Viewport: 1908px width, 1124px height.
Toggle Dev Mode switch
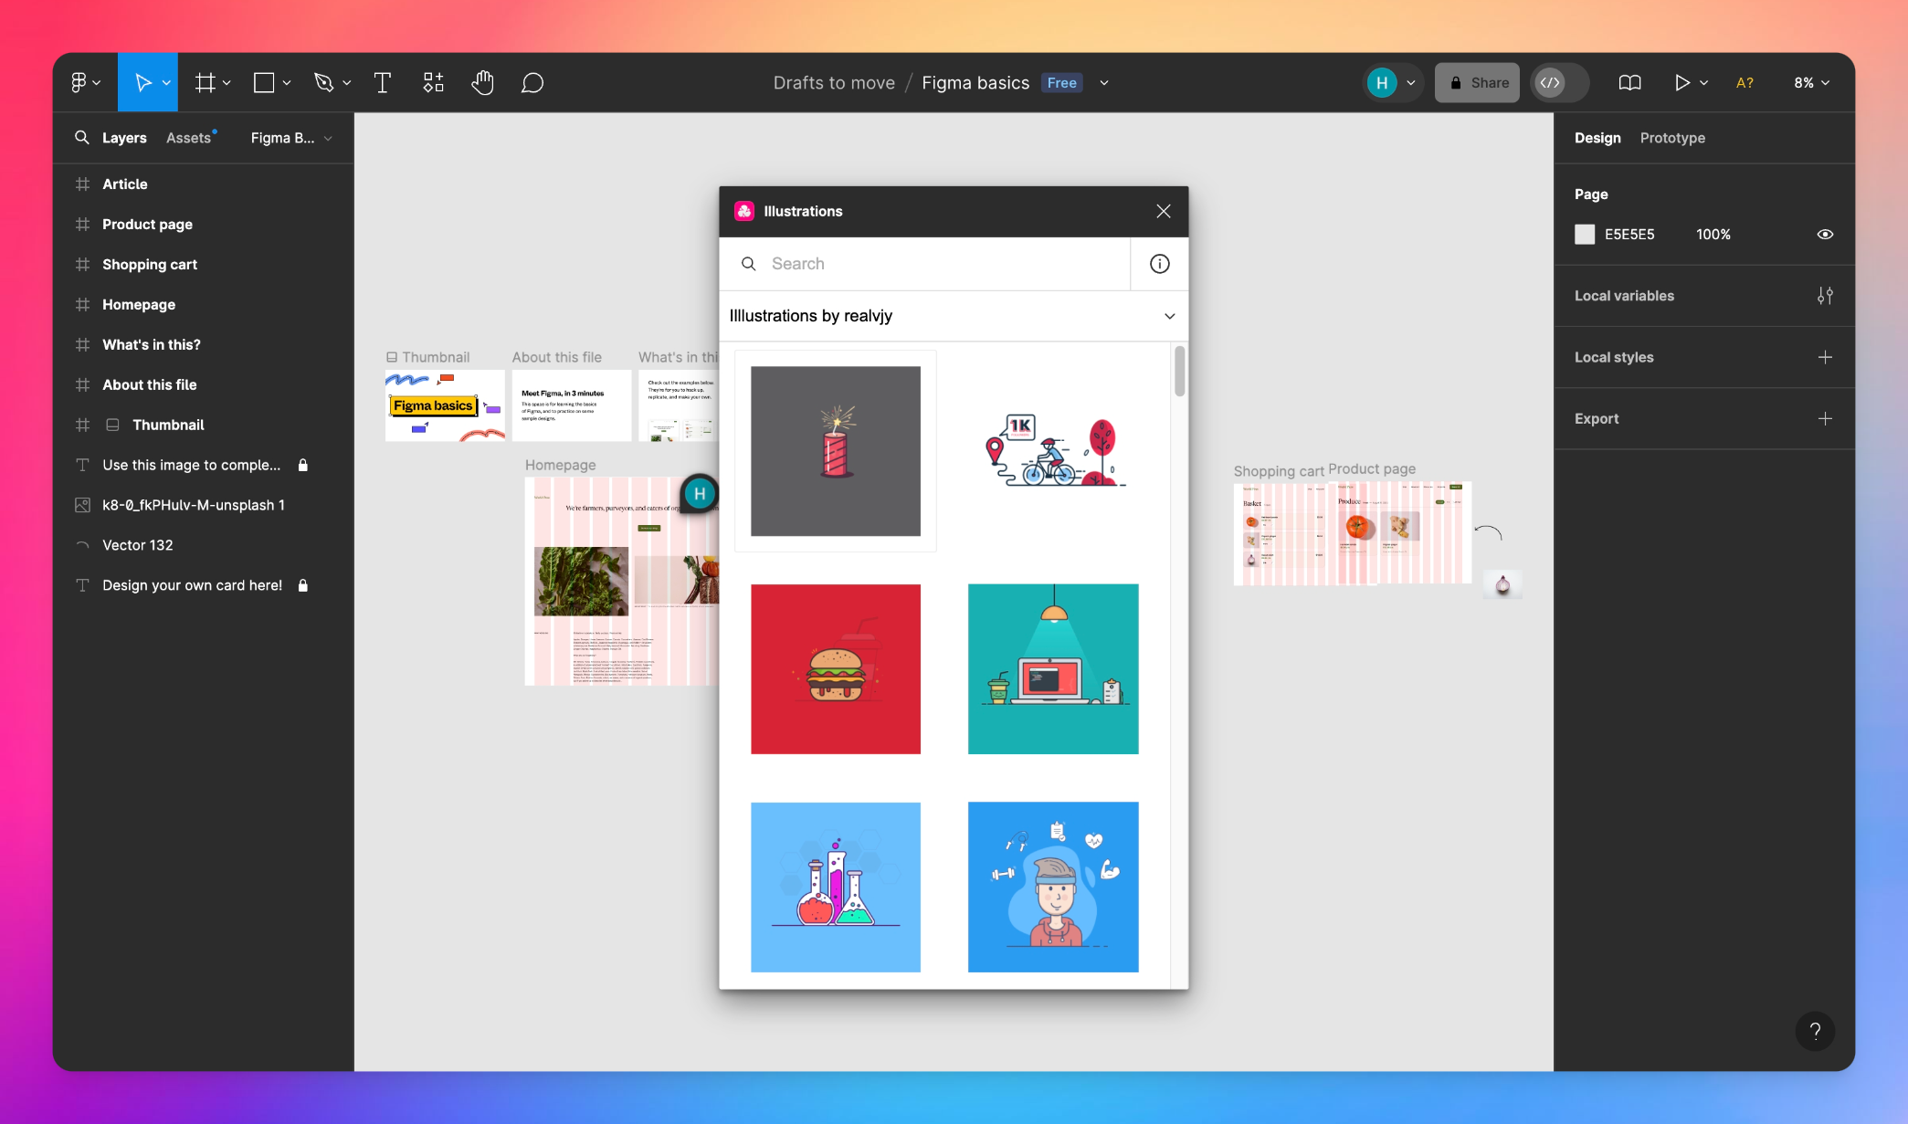click(x=1560, y=83)
